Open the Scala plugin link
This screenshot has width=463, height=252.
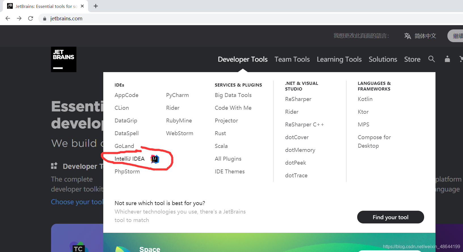click(221, 146)
